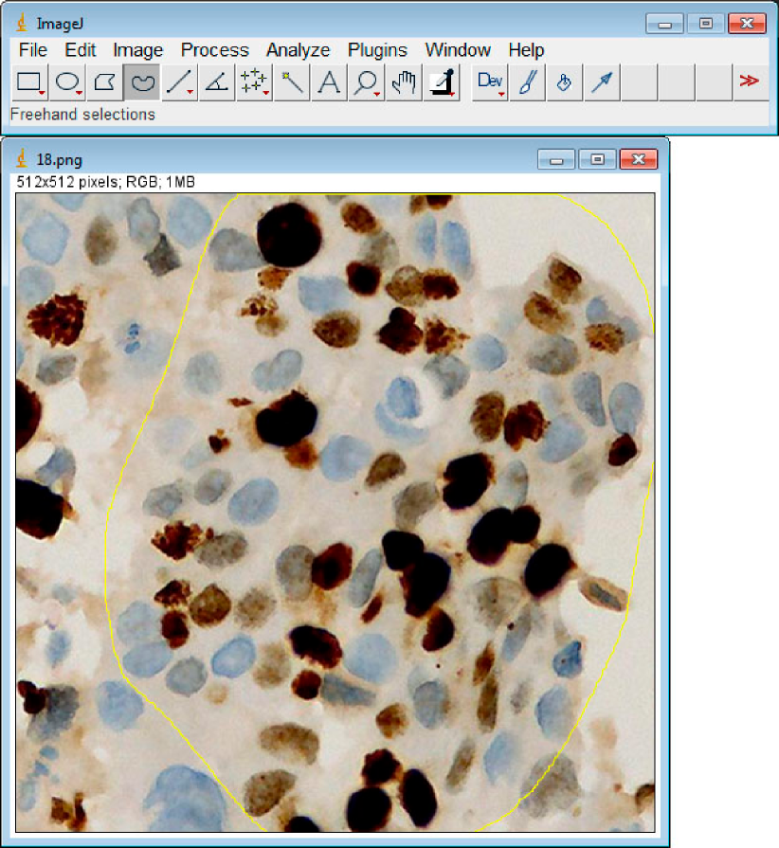Enable the Hand scrolling tool
The height and width of the screenshot is (848, 779).
[x=404, y=83]
